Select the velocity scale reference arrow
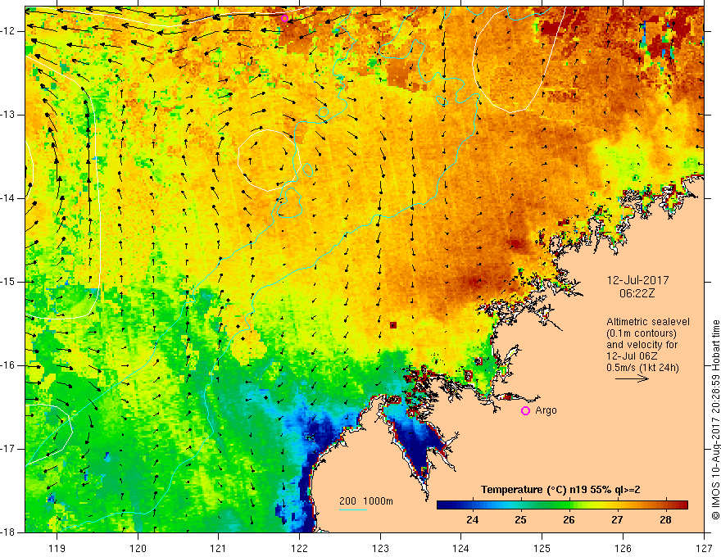 (633, 378)
